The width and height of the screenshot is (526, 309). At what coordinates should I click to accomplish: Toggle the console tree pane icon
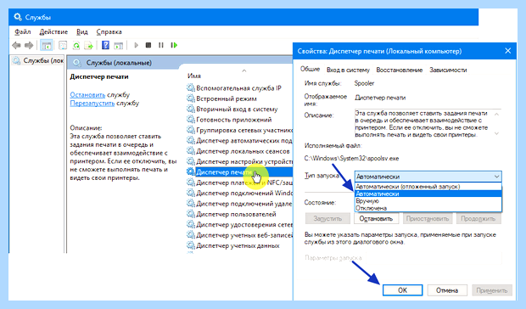(47, 45)
